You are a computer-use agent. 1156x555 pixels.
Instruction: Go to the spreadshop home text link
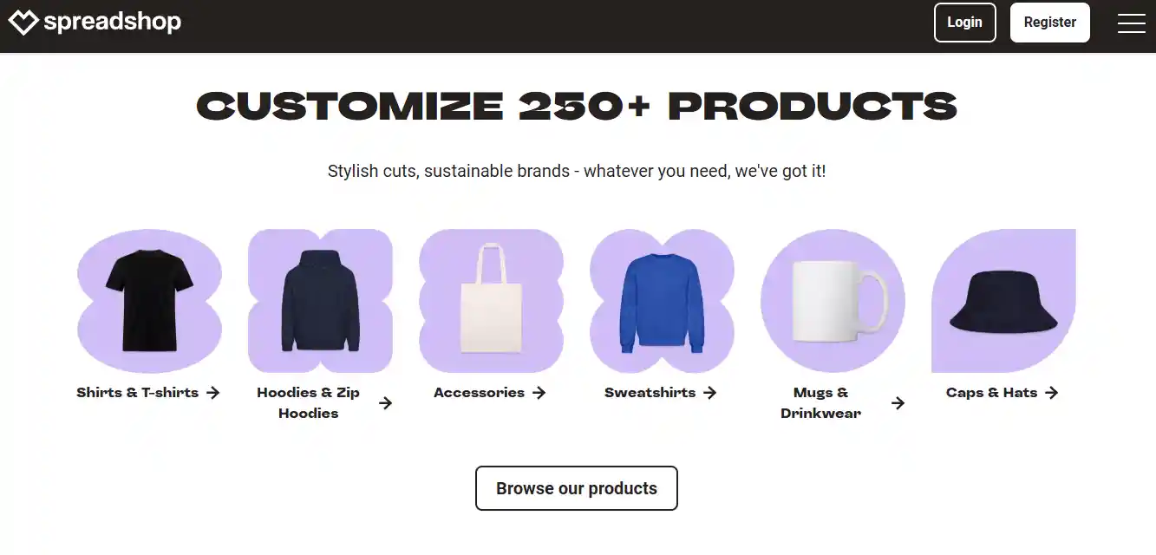point(113,22)
